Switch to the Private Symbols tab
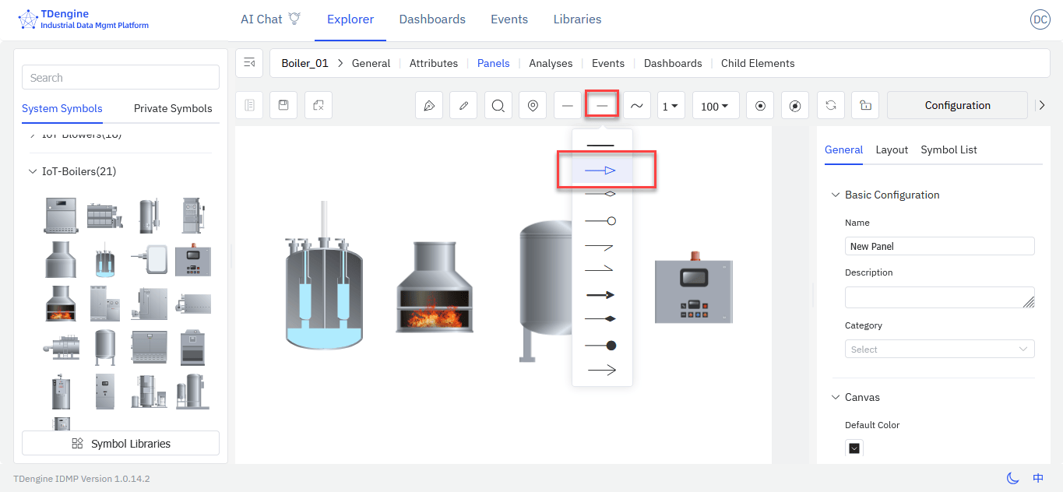 click(x=173, y=108)
